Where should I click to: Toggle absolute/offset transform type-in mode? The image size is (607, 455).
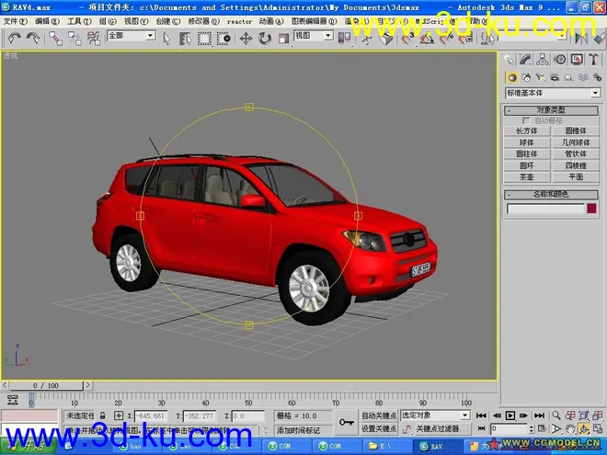[x=119, y=415]
